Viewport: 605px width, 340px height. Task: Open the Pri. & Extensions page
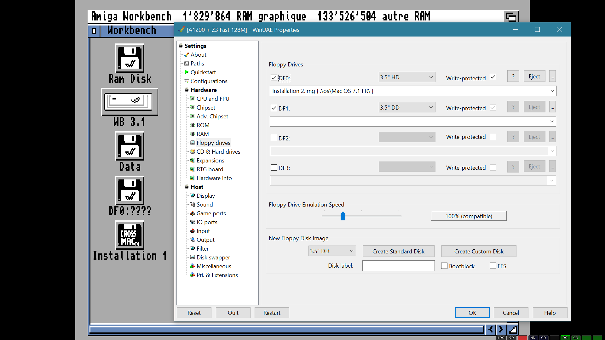coord(217,275)
